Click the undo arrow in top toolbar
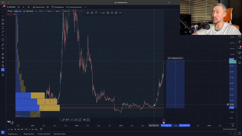 (85, 7)
